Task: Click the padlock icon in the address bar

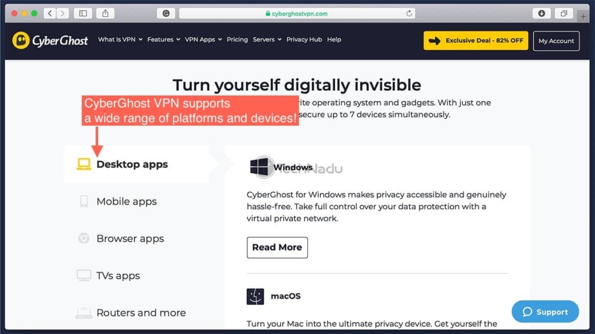Action: tap(268, 14)
